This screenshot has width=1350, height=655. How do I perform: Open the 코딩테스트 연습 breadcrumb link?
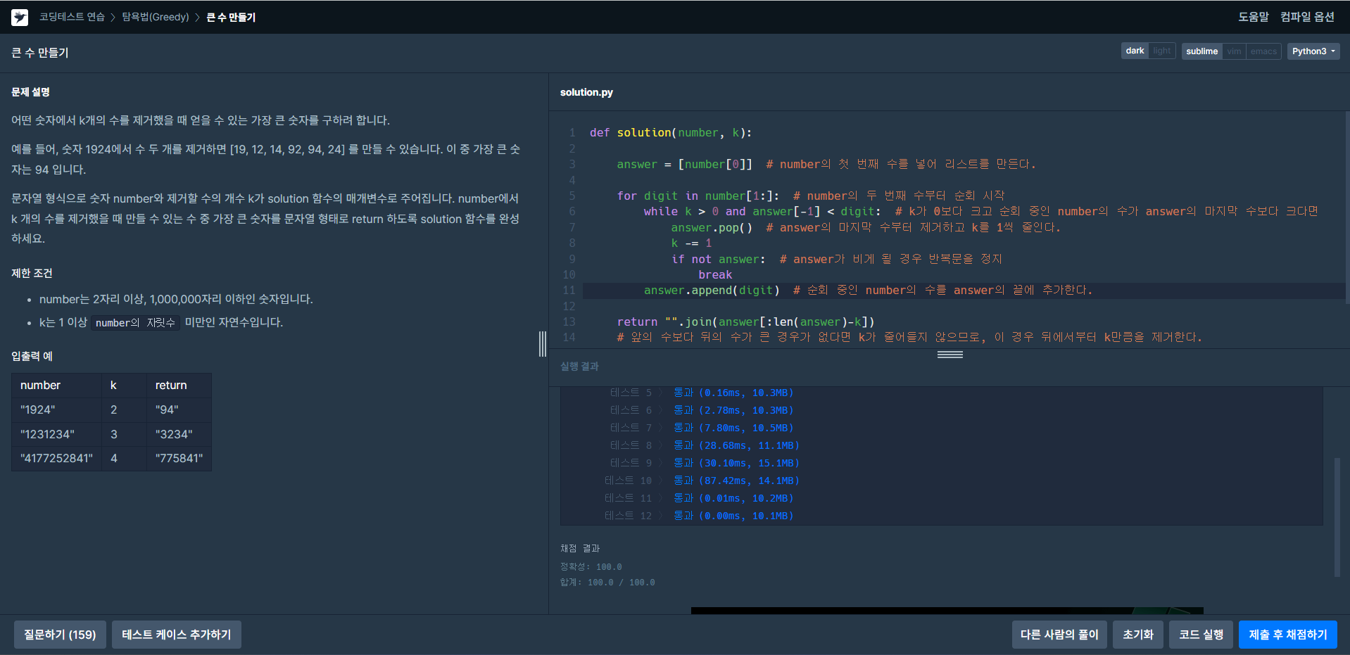(72, 17)
